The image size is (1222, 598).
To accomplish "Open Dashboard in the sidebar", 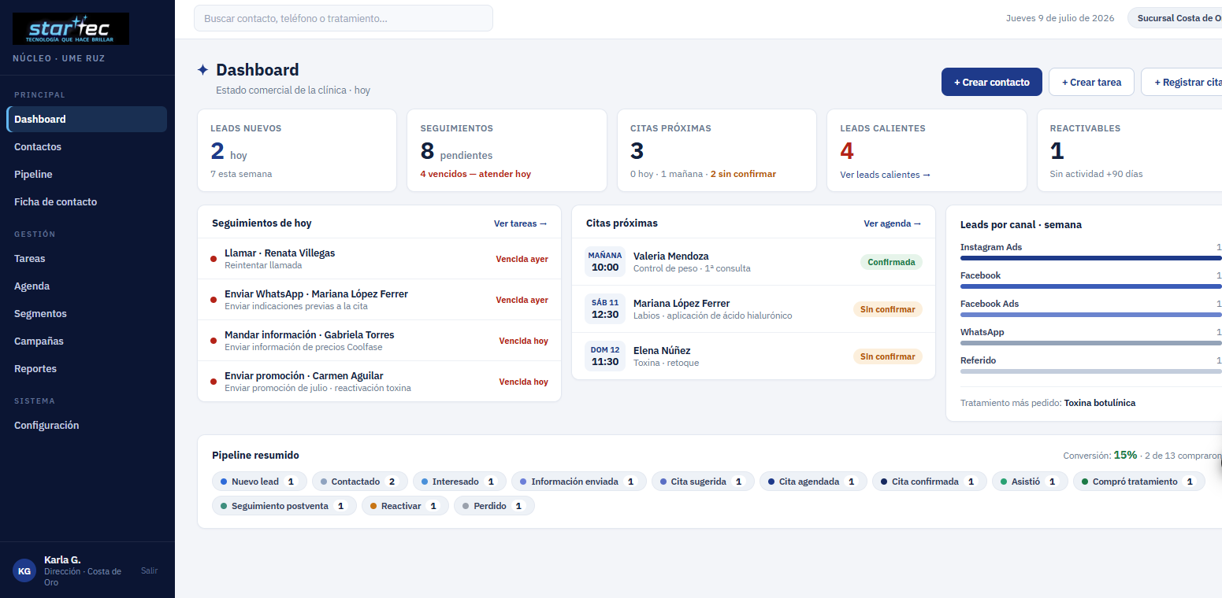I will point(87,120).
